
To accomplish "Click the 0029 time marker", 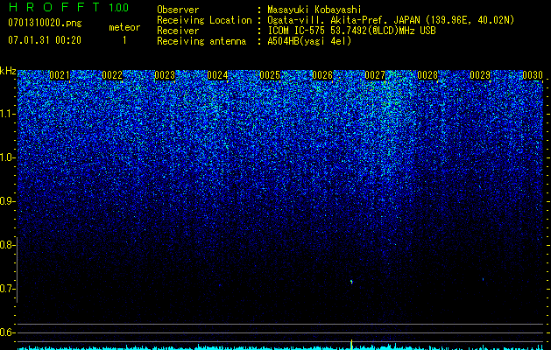I will [x=480, y=75].
